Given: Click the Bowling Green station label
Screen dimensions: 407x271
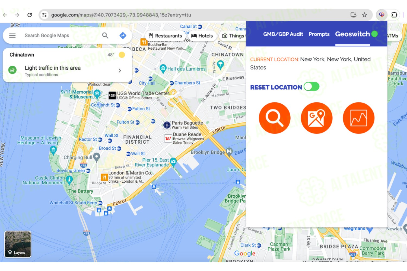Looking at the screenshot, I should tap(71, 170).
